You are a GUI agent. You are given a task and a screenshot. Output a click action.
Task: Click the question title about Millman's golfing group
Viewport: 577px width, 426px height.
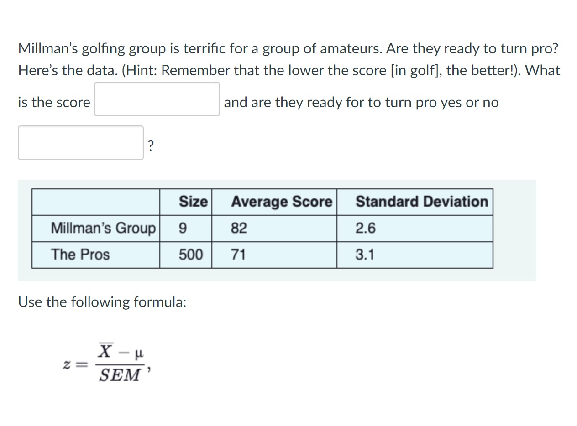pyautogui.click(x=288, y=48)
